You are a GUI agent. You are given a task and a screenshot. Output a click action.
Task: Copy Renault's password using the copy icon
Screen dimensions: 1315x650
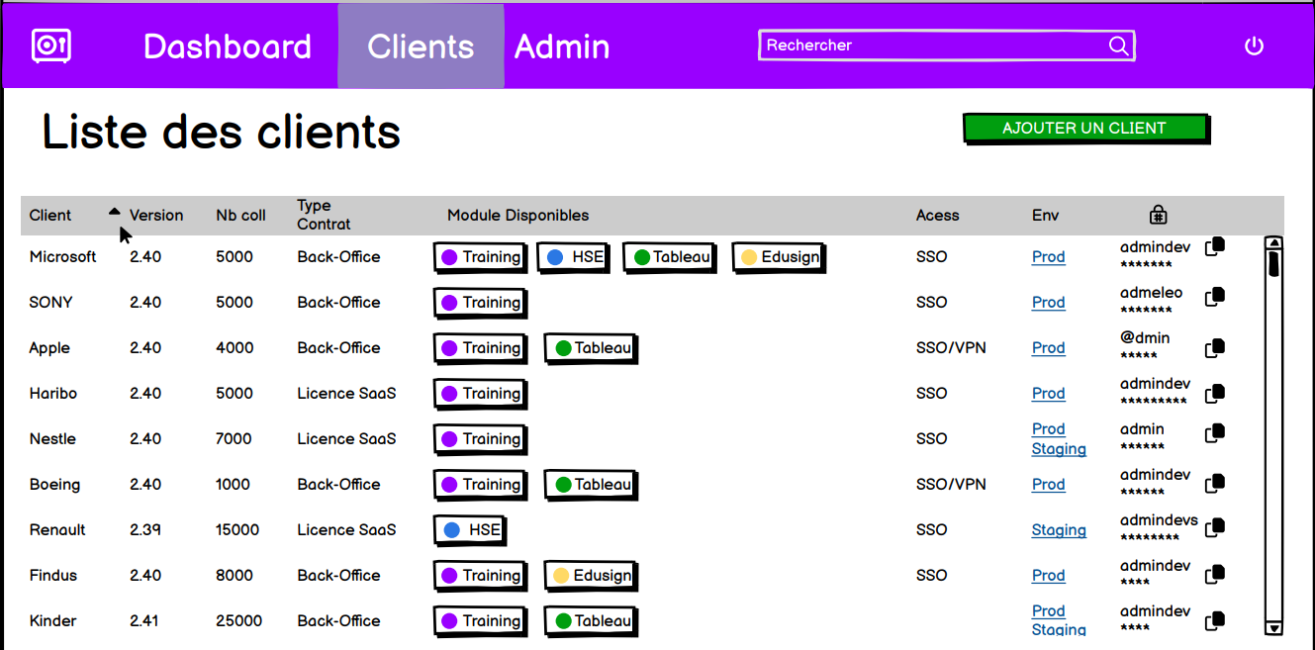point(1214,528)
